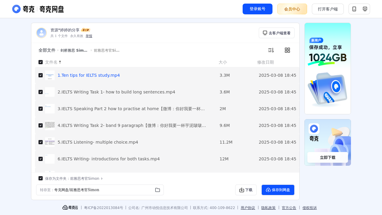Click the 3.3M size cell
Screen dimensions: 382x215
(x=225, y=75)
